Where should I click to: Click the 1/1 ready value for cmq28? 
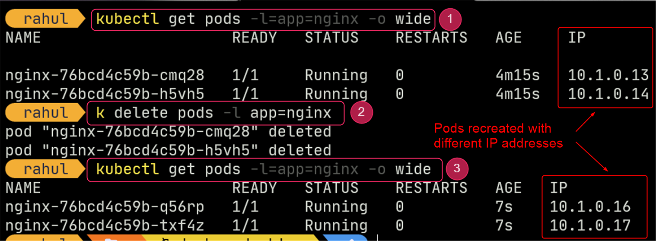[x=245, y=76]
